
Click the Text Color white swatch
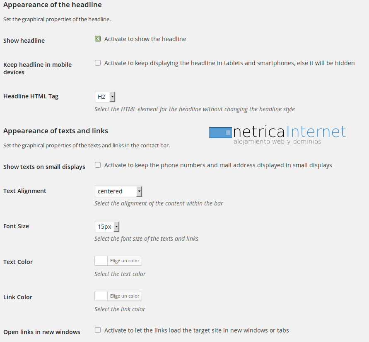pos(101,261)
